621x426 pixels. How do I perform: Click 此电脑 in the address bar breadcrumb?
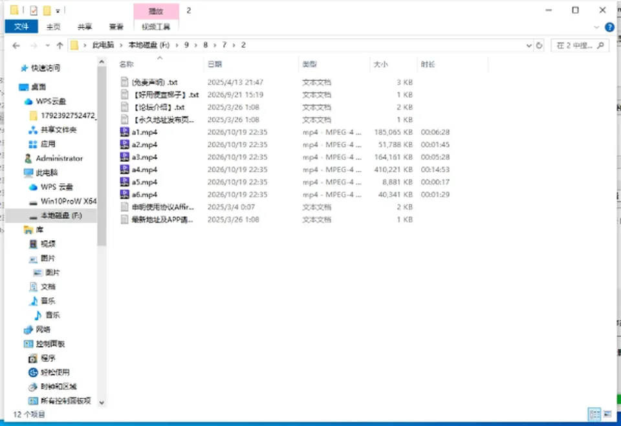coord(103,45)
